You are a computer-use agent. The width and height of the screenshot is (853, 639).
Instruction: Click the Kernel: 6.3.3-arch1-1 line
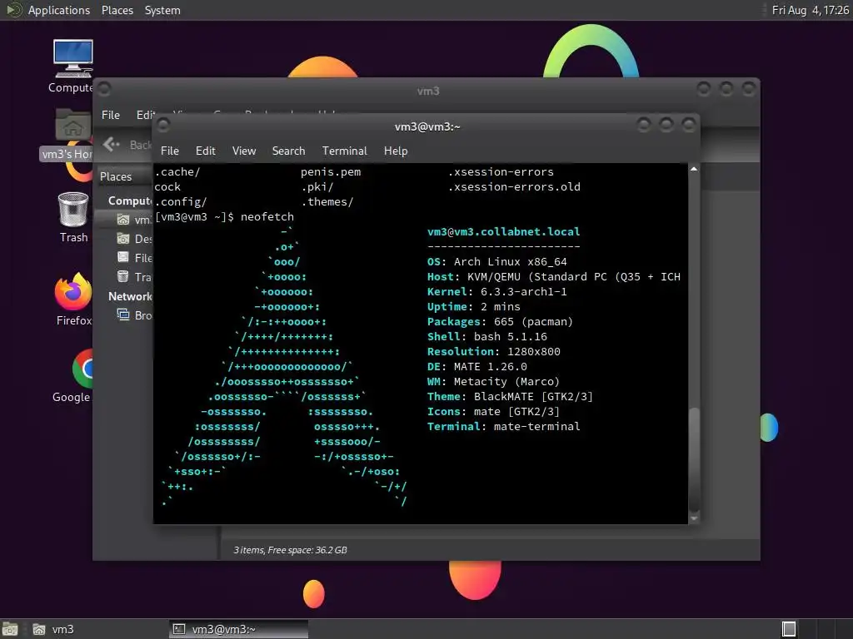point(496,292)
